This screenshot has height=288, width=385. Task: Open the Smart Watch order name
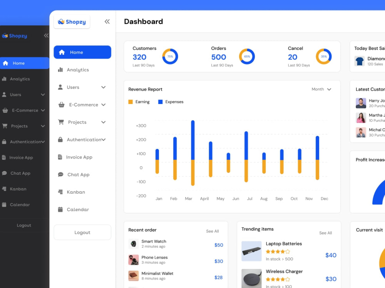tap(154, 241)
